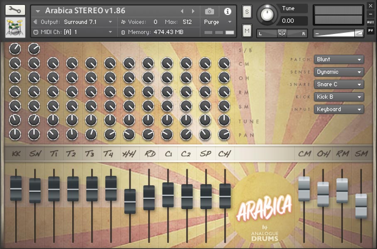
Task: Click the T4 volume fader handle
Action: point(111,188)
